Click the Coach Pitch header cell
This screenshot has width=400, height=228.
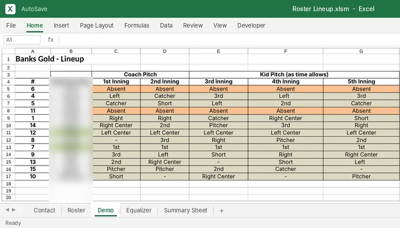[140, 75]
